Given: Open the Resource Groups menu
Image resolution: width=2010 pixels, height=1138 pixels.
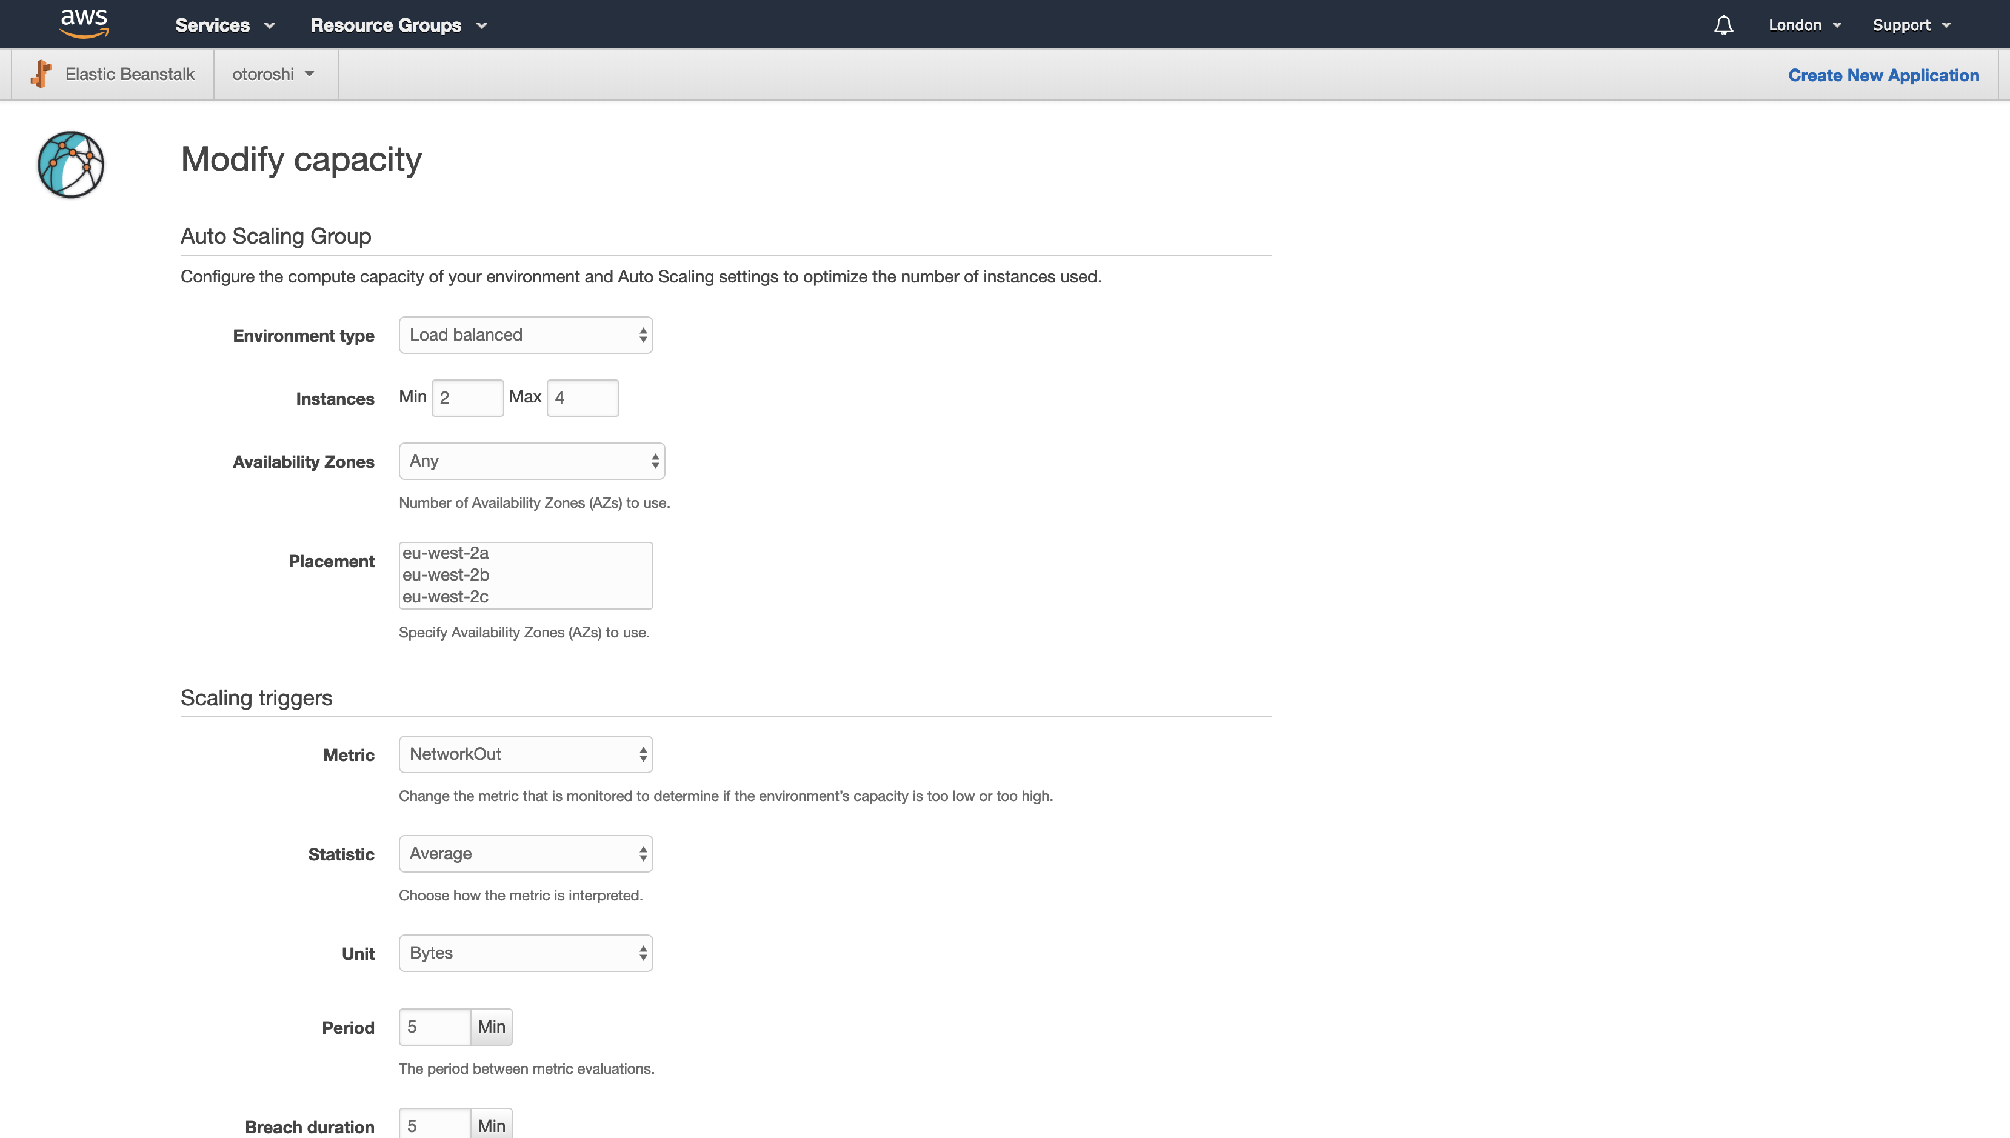Looking at the screenshot, I should click(x=398, y=25).
